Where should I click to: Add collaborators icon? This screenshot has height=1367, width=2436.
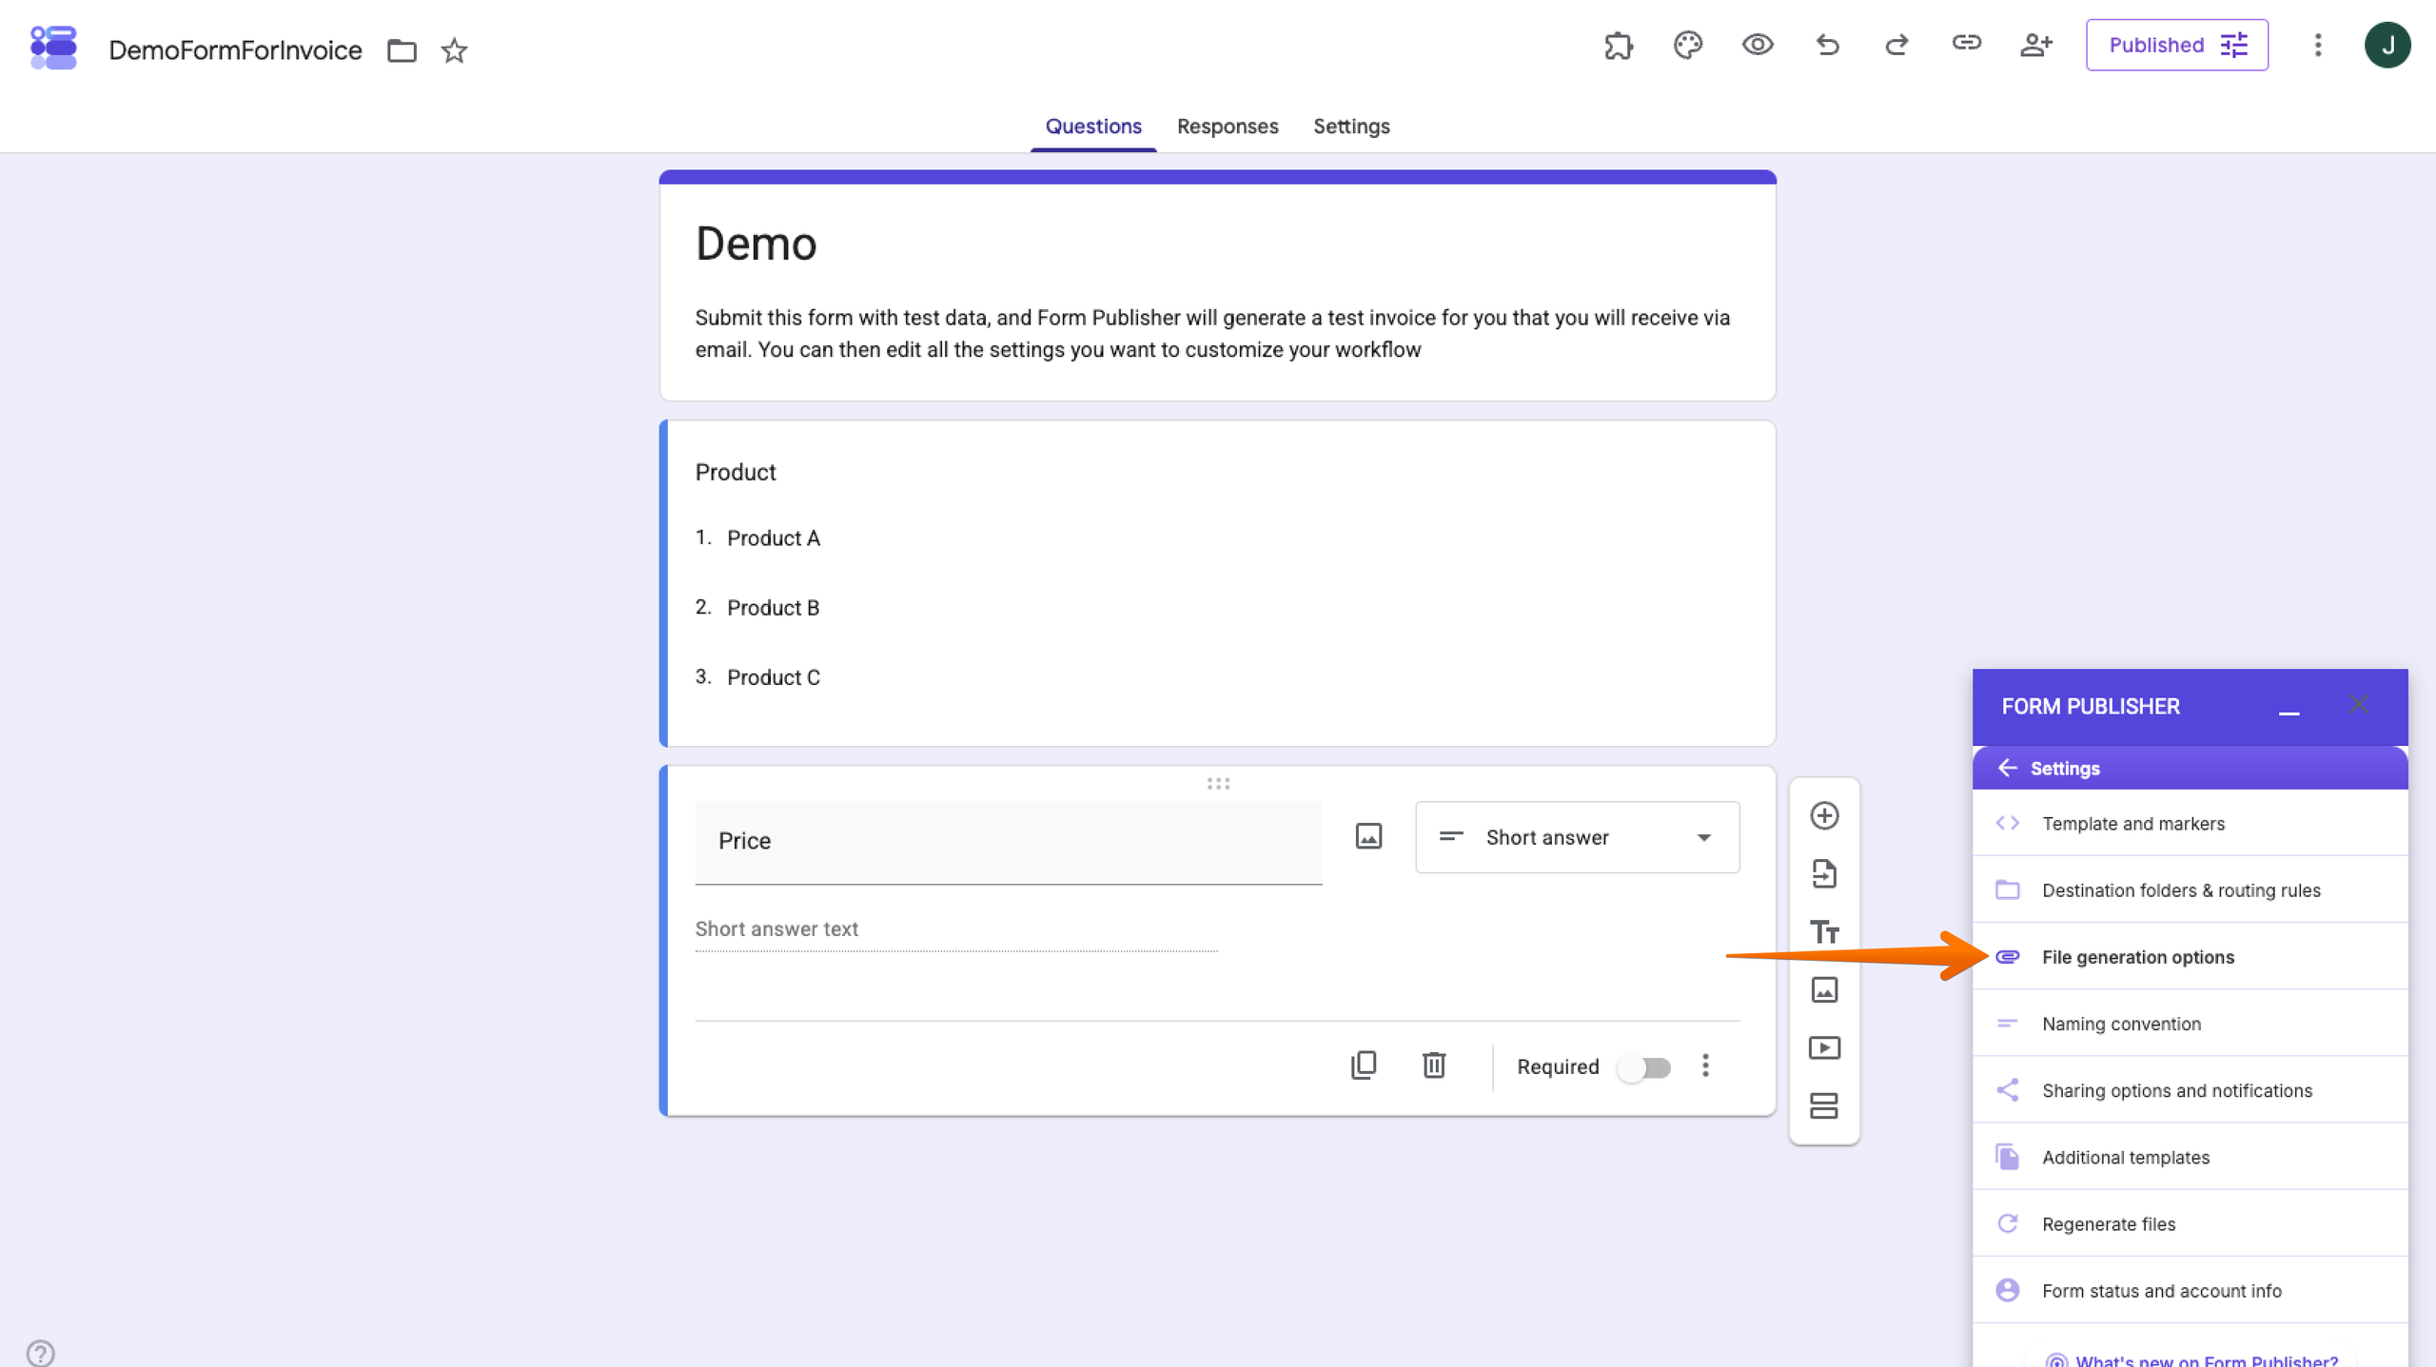[x=2035, y=45]
